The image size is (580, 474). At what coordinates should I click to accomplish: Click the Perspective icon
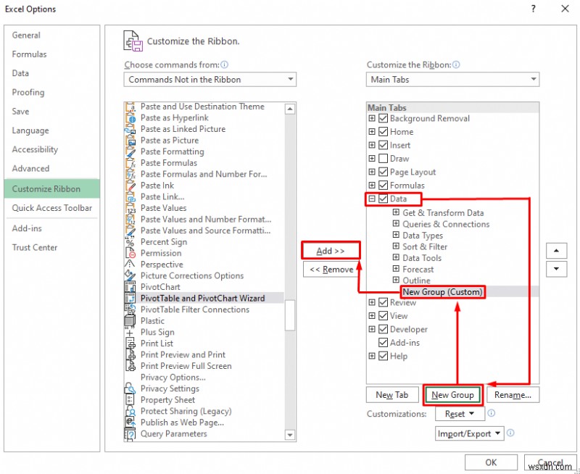(130, 265)
